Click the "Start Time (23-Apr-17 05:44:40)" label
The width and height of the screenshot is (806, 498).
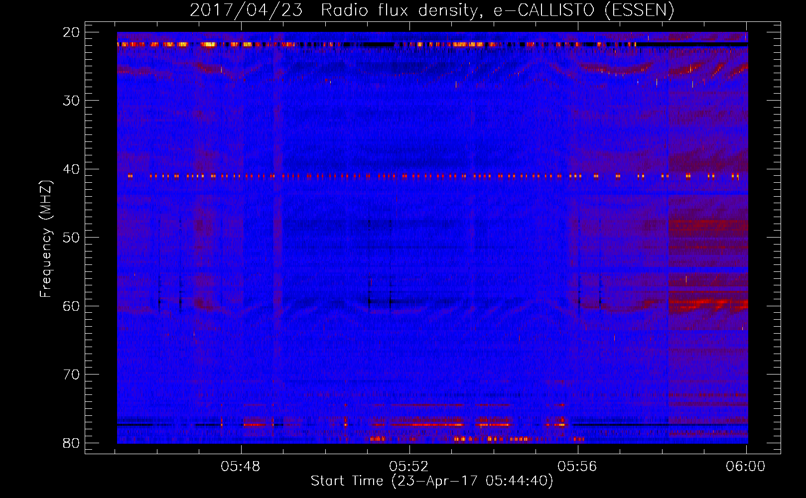point(432,481)
